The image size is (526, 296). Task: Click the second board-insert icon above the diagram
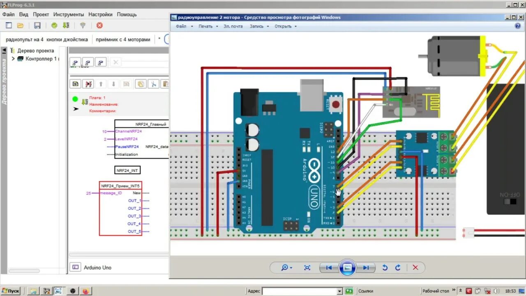(88, 62)
